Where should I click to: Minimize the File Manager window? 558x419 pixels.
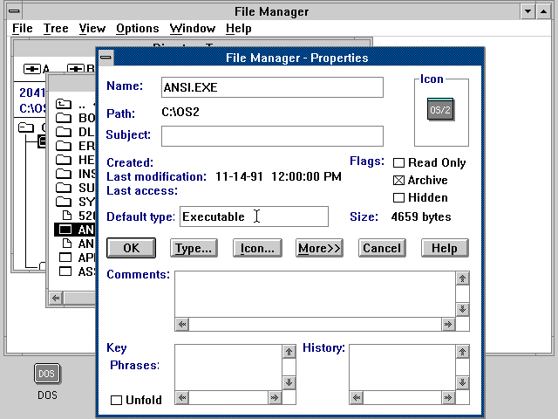point(528,11)
